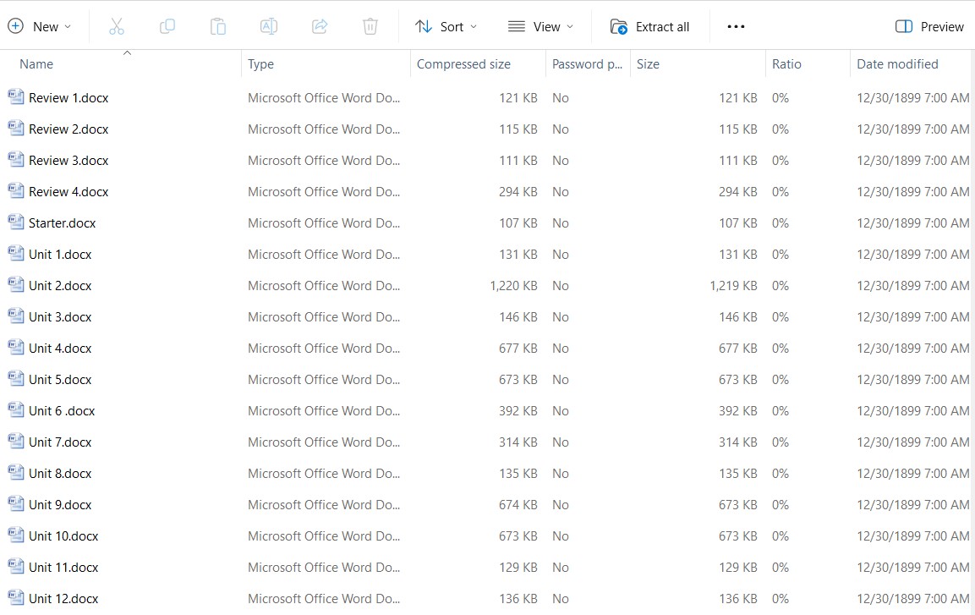The width and height of the screenshot is (975, 615).
Task: Expand the Sort options dropdown
Action: 446,27
